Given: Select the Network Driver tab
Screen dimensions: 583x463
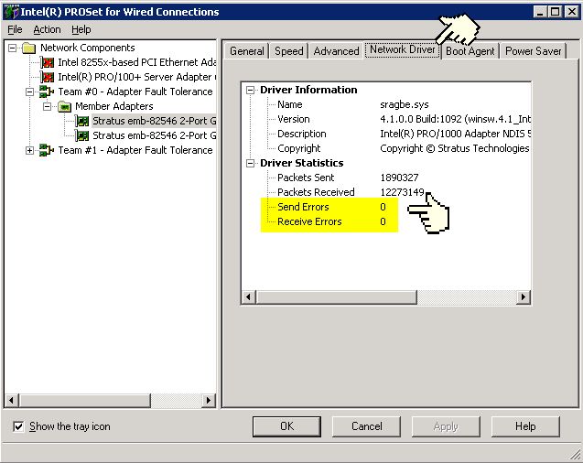Looking at the screenshot, I should coord(403,49).
